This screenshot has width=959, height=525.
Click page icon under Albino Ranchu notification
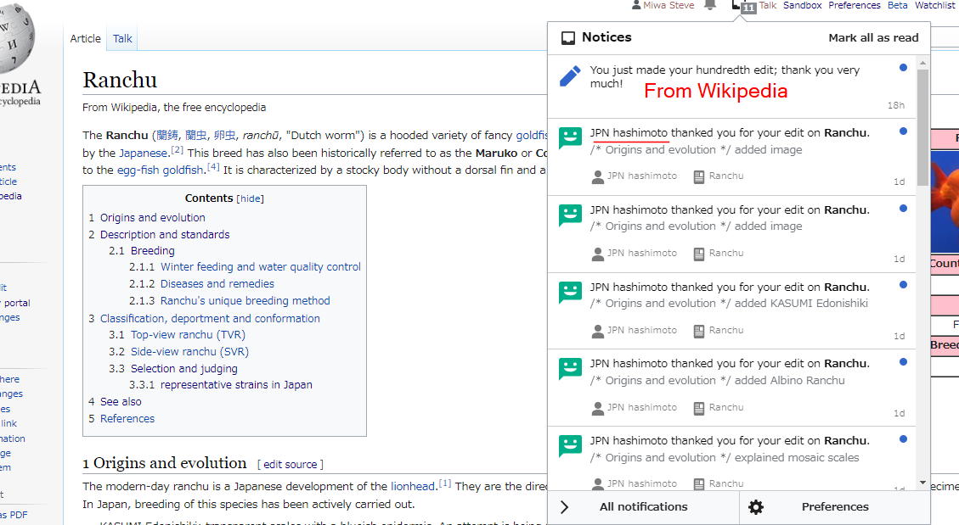[x=698, y=407]
